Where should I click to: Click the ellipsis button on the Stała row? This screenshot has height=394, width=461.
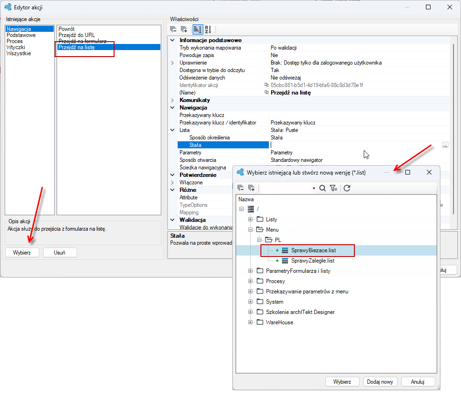point(445,145)
